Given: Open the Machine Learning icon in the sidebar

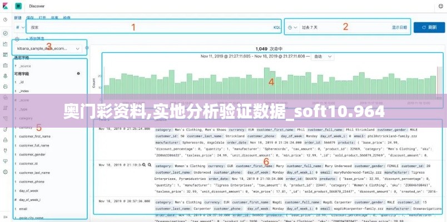Looking at the screenshot, I should pos(5,86).
